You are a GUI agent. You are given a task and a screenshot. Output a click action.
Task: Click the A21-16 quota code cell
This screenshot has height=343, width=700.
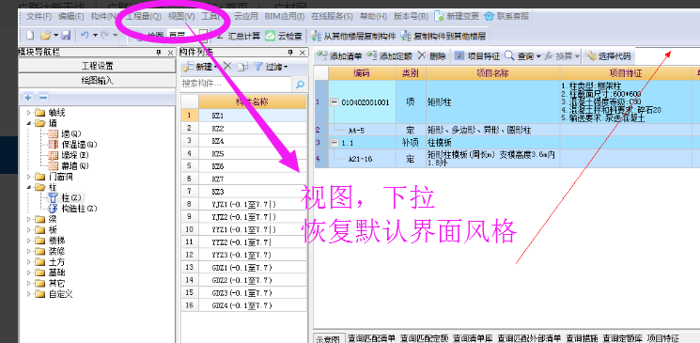coord(362,159)
